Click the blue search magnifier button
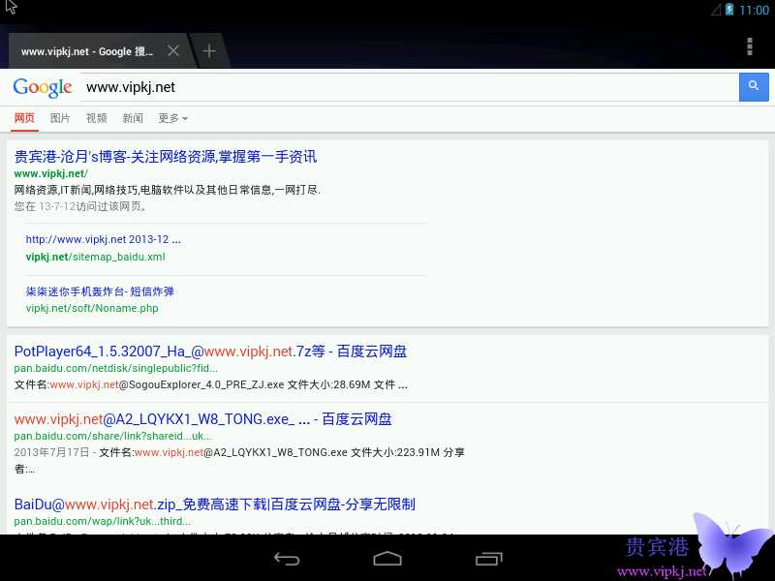The width and height of the screenshot is (775, 581). point(754,87)
